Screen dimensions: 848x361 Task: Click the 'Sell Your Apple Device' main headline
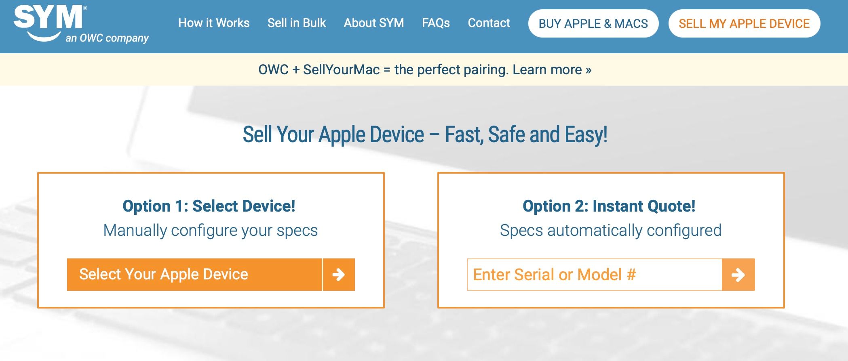point(424,134)
